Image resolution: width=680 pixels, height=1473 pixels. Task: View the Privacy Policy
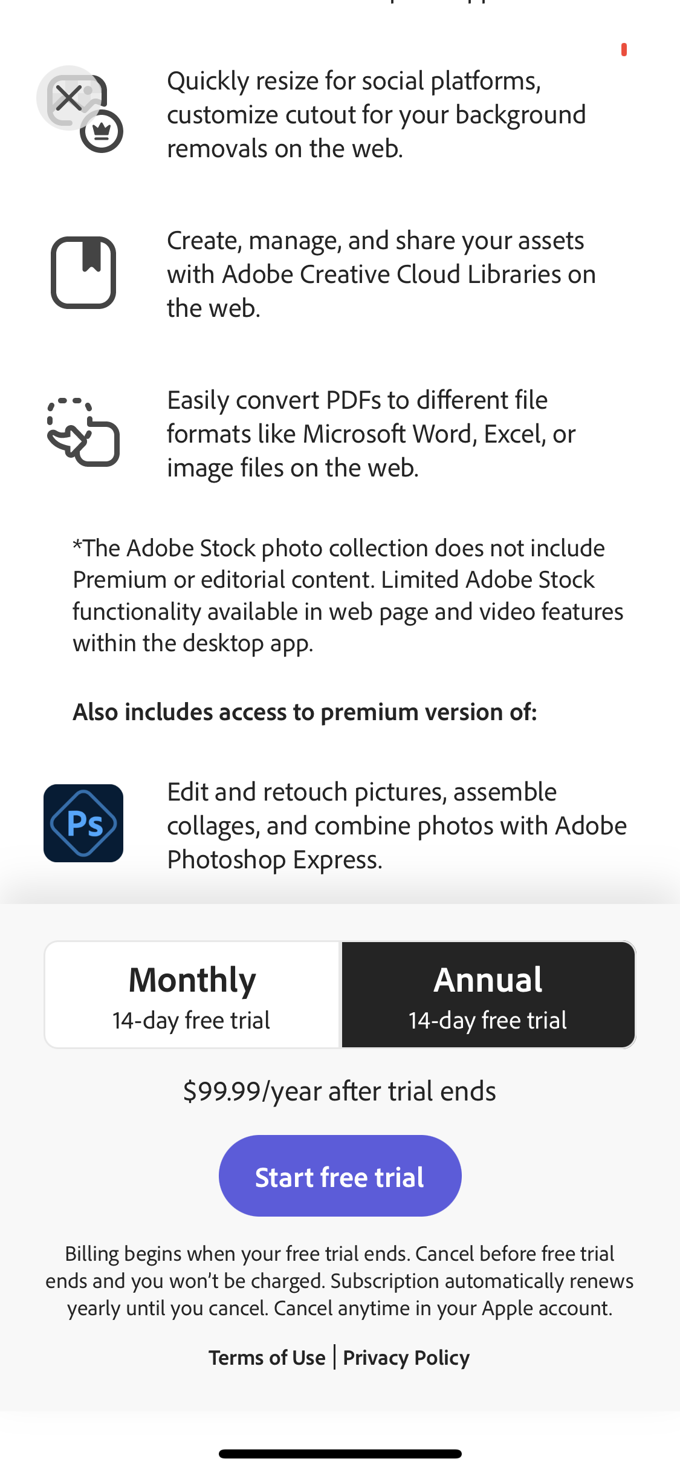coord(406,1358)
